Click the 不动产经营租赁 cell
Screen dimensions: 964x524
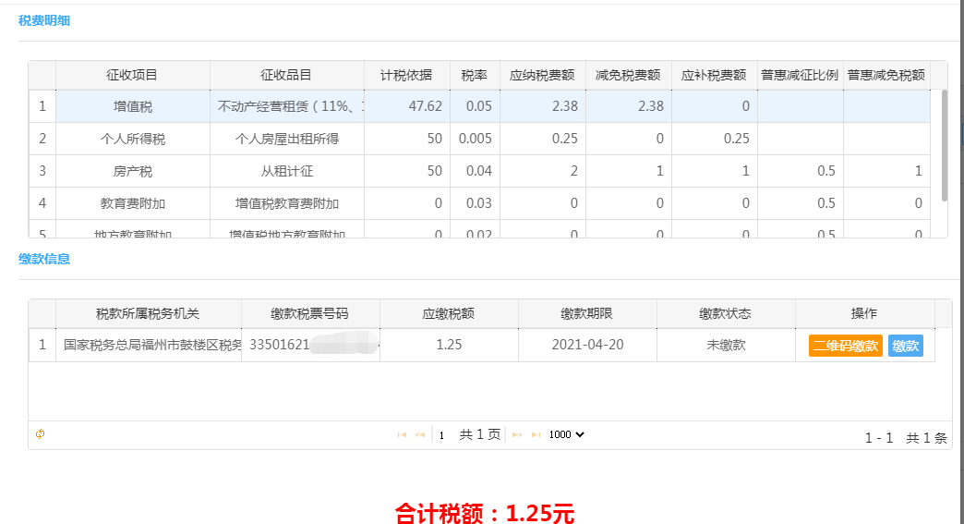coord(286,106)
